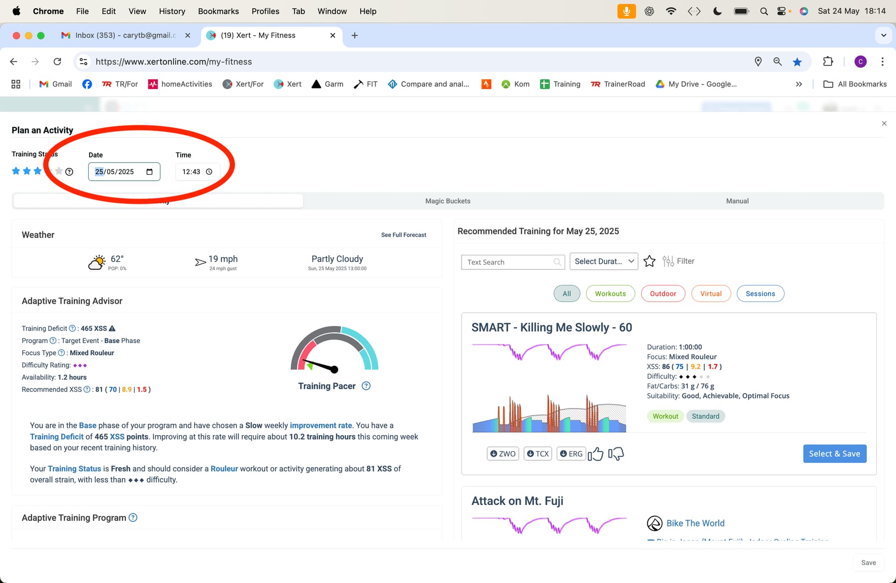Reload the page in Chrome

click(x=57, y=62)
